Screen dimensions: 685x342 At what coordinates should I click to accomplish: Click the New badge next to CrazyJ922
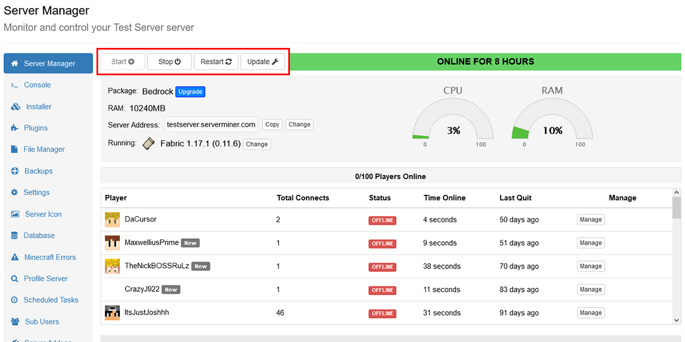tap(171, 290)
